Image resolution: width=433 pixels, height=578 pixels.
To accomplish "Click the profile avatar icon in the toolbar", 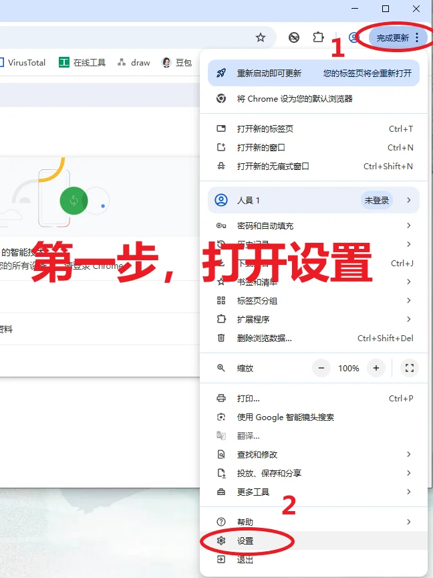I will point(354,37).
